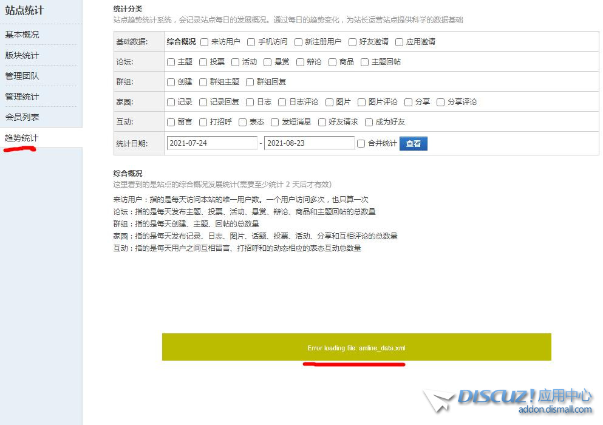Open the 会员列表 sidebar page
This screenshot has width=603, height=425.
(x=22, y=117)
